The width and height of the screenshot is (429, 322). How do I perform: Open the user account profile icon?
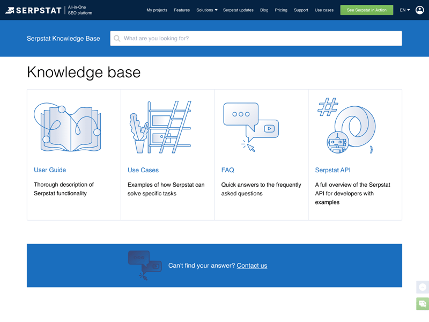[419, 10]
